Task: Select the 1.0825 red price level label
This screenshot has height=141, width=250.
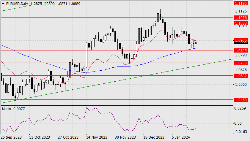Action: click(x=241, y=50)
